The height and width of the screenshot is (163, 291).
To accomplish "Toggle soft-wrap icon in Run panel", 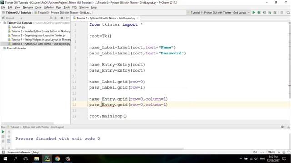I will click(9, 141).
